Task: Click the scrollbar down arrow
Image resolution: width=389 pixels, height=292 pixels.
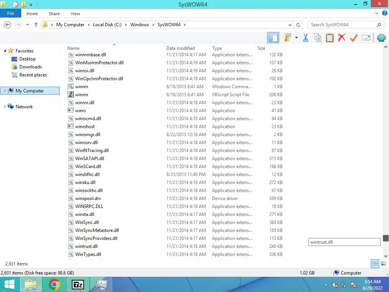Action: click(386, 256)
